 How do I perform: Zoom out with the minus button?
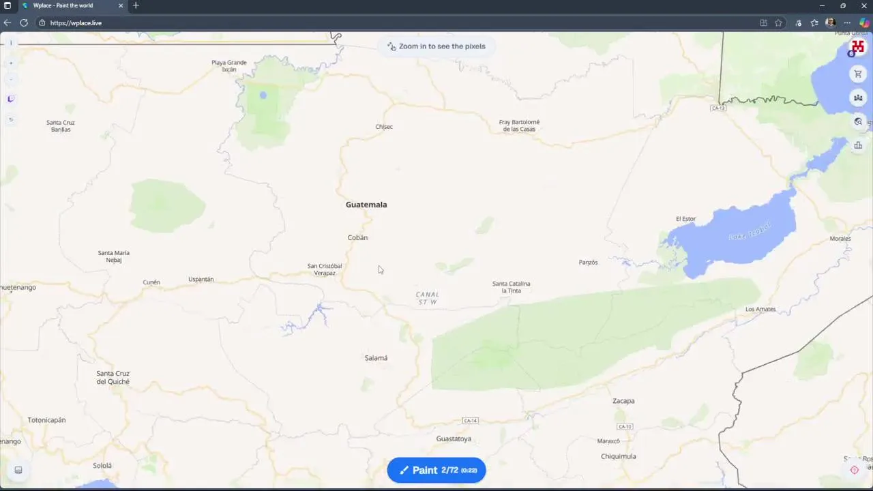pos(11,79)
